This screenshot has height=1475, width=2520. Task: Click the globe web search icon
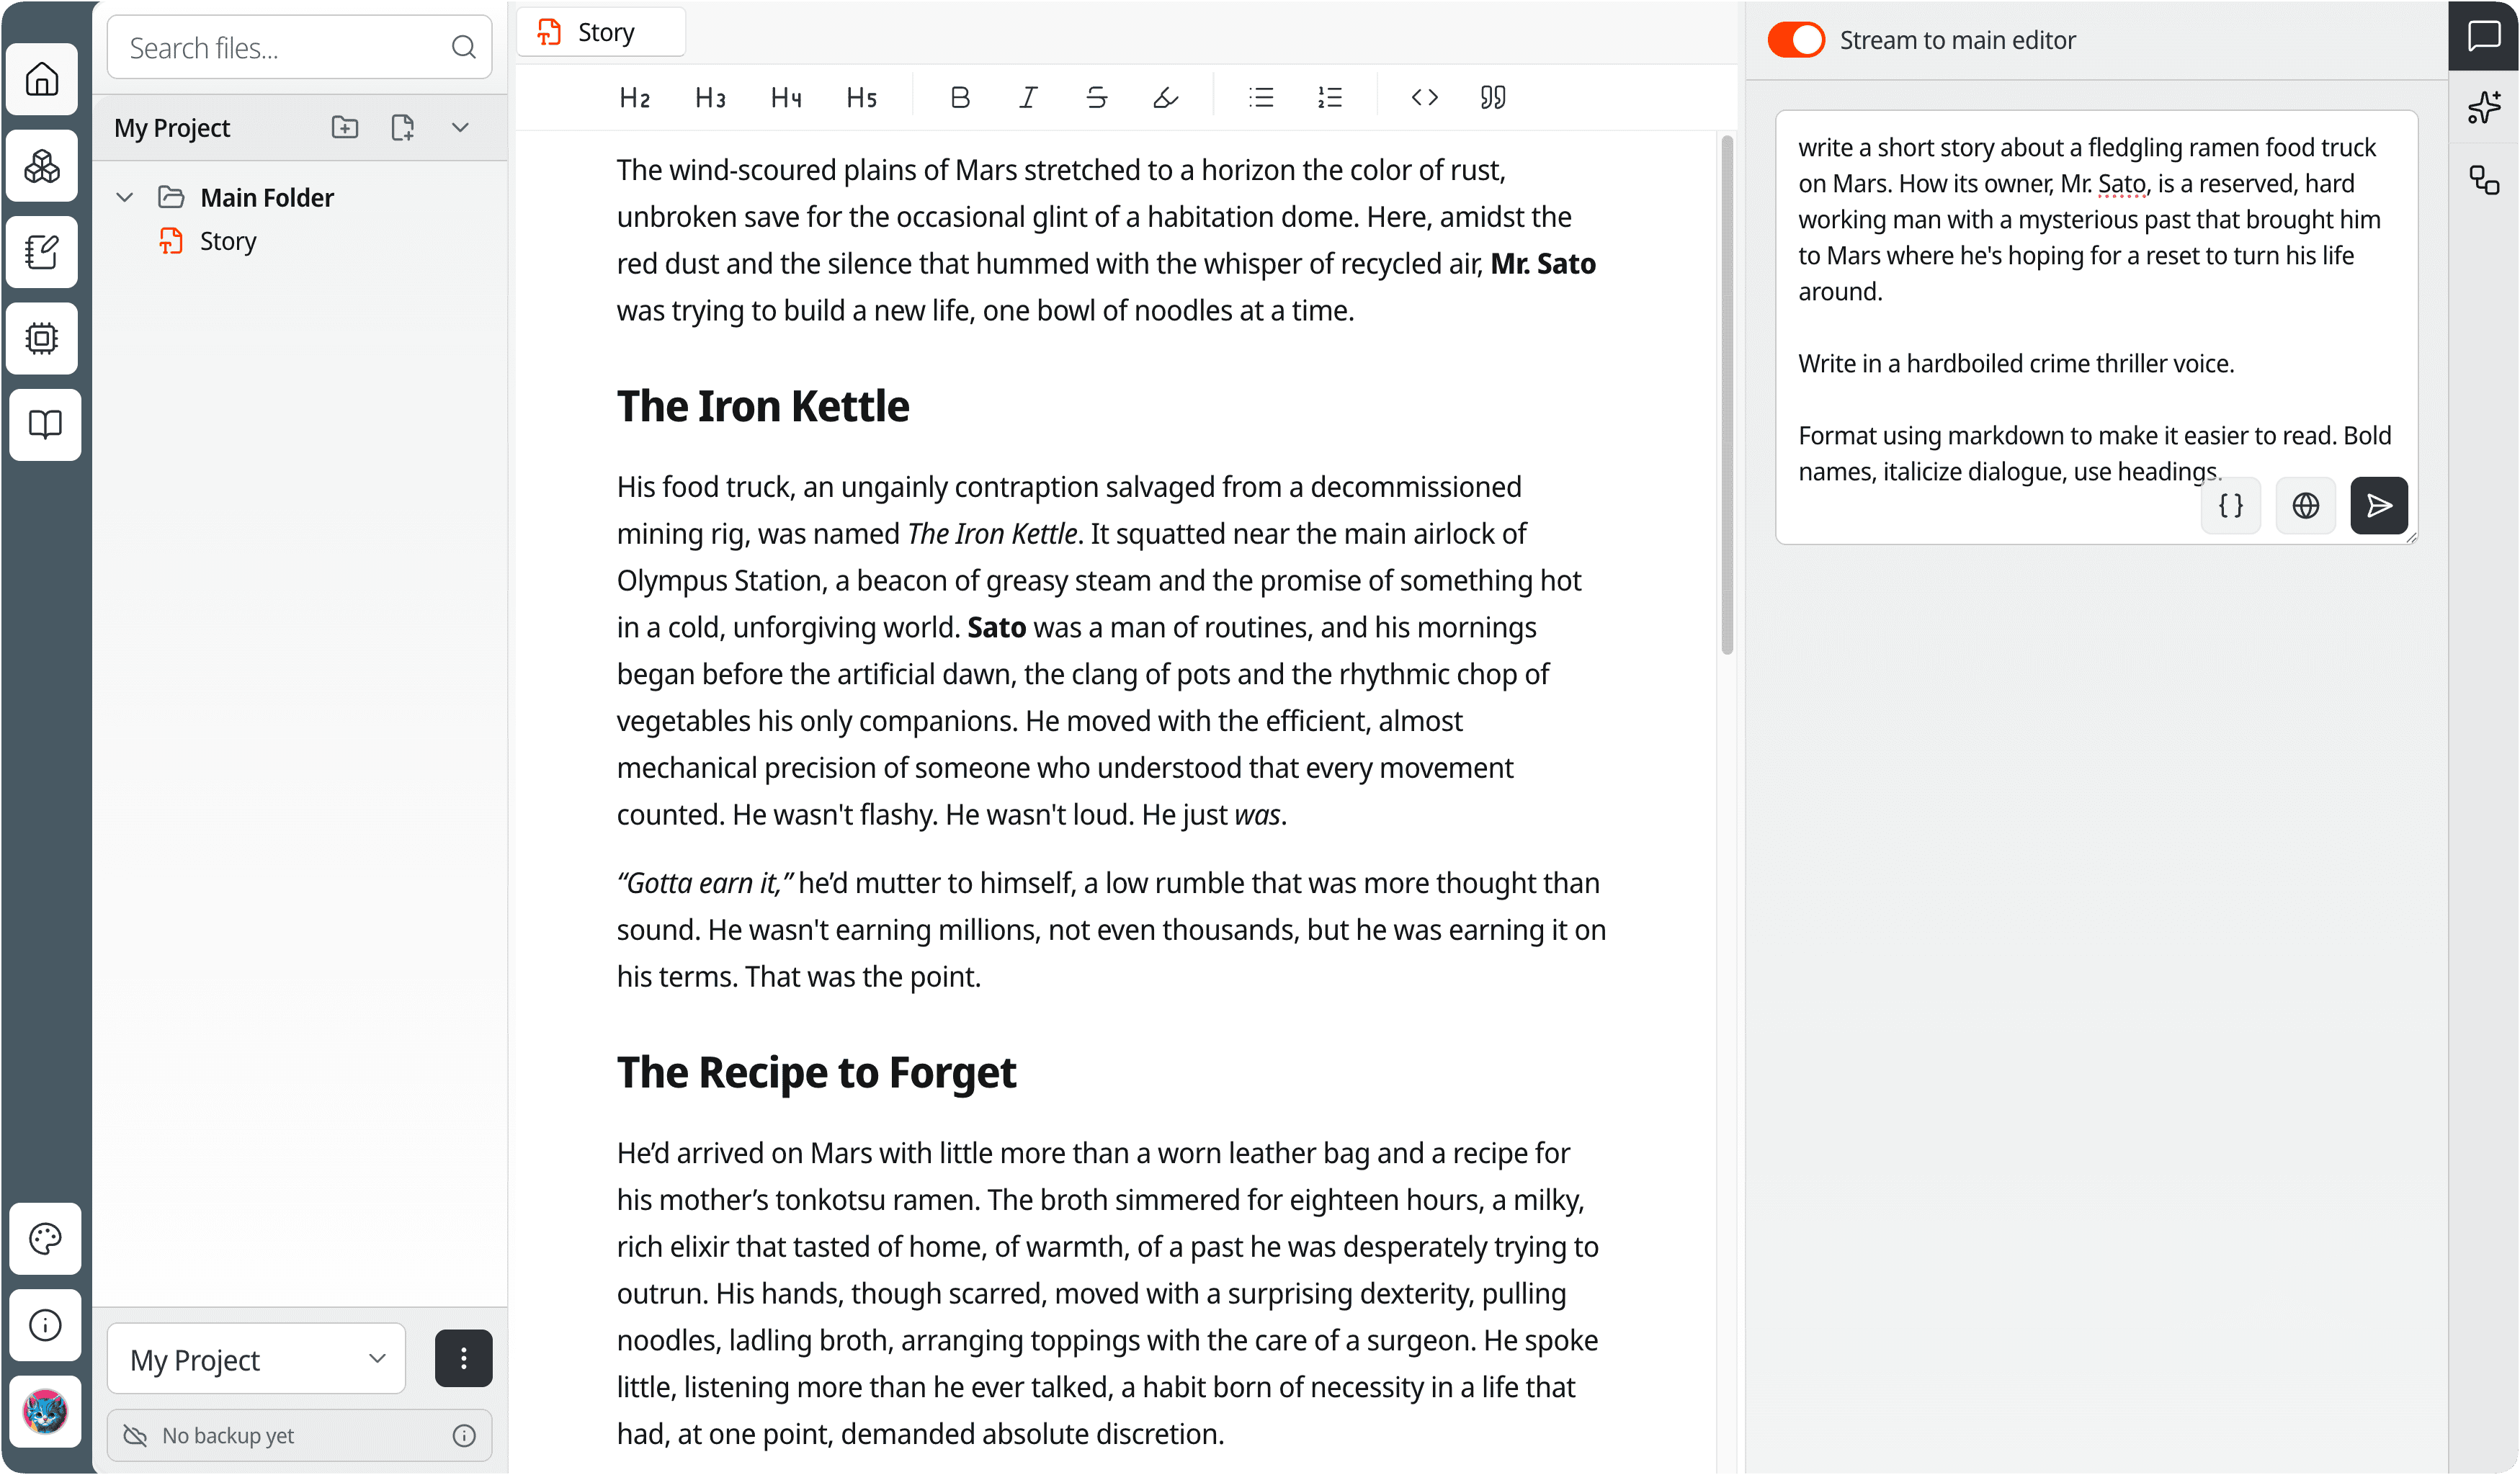[2305, 506]
